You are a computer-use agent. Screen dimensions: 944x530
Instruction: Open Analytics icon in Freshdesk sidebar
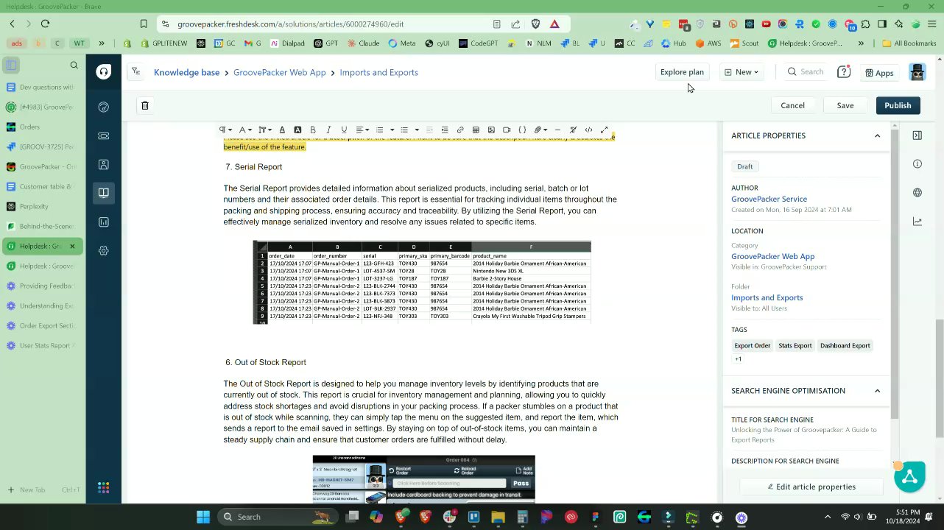104,222
